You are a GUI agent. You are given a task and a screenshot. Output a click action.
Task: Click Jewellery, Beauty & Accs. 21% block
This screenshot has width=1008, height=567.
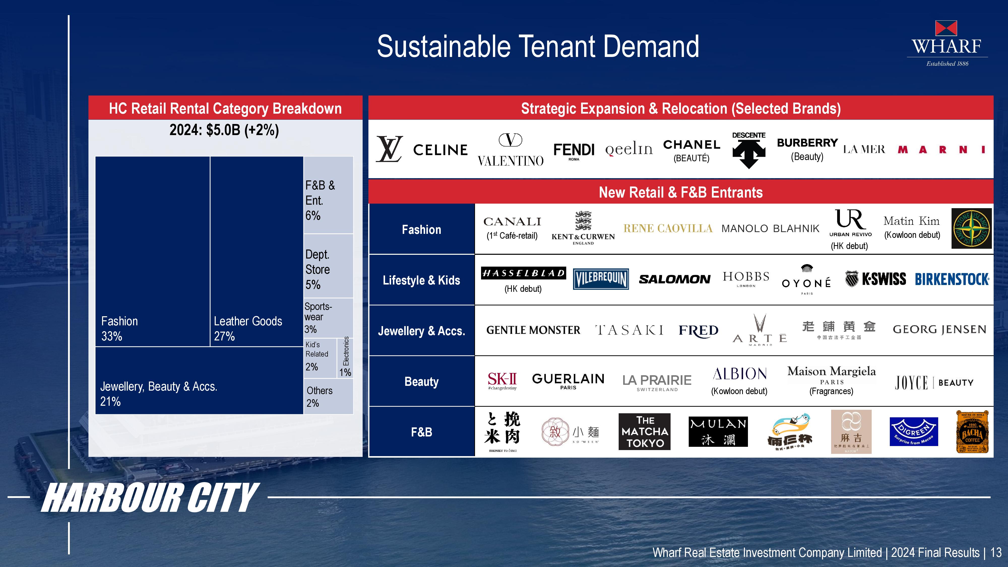coord(199,380)
